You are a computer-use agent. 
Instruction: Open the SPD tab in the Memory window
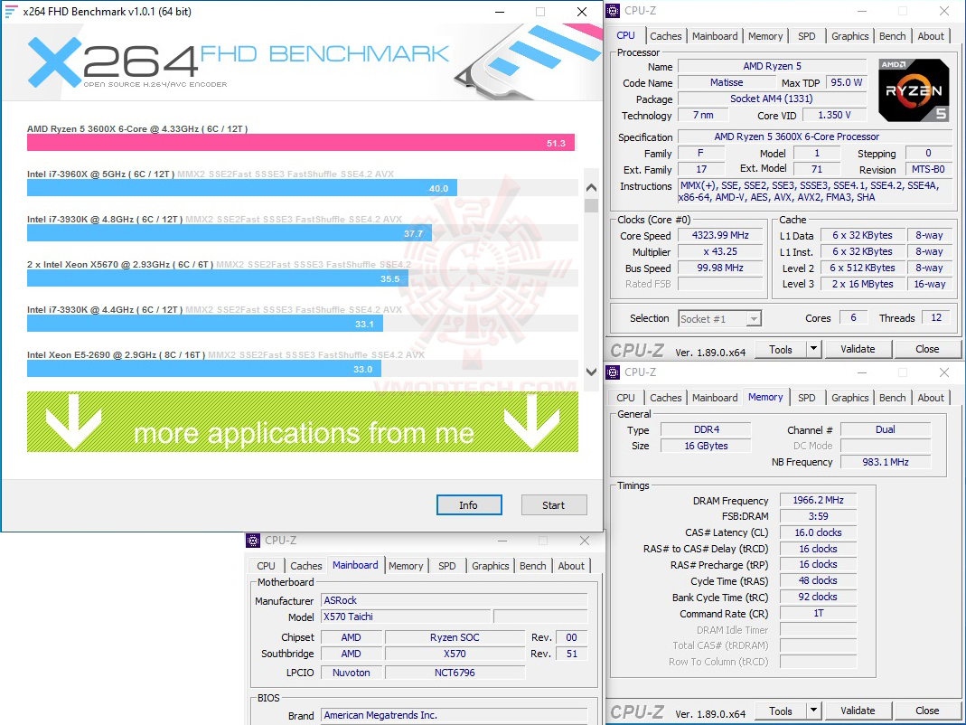click(x=807, y=397)
